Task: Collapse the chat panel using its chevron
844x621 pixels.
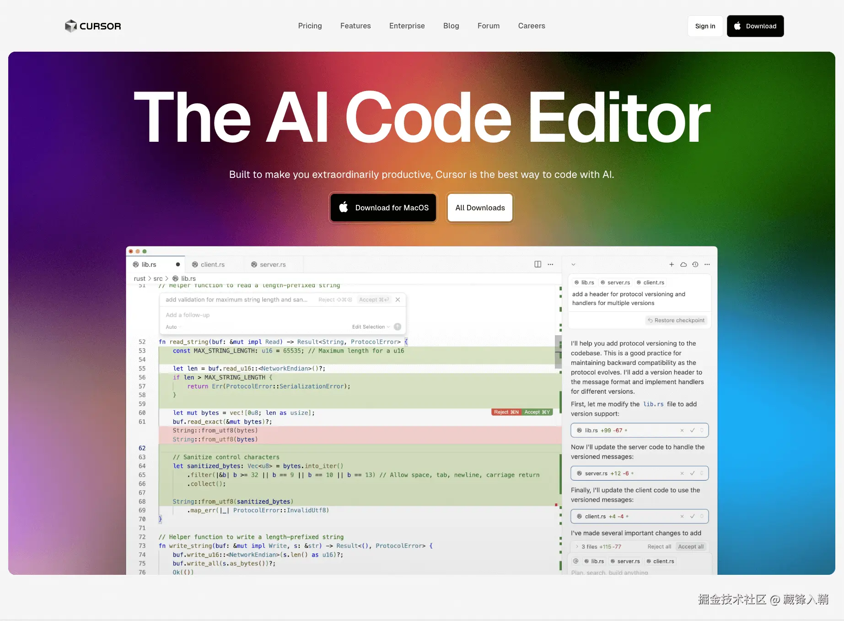Action: [x=573, y=264]
